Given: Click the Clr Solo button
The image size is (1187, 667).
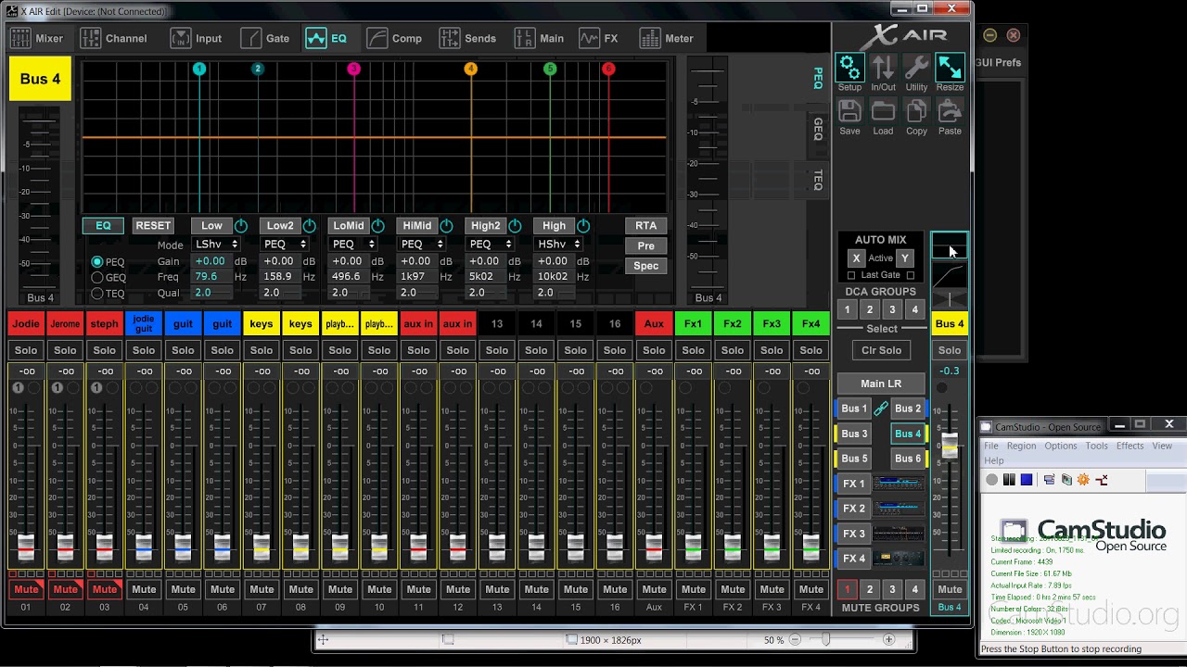Looking at the screenshot, I should 881,350.
